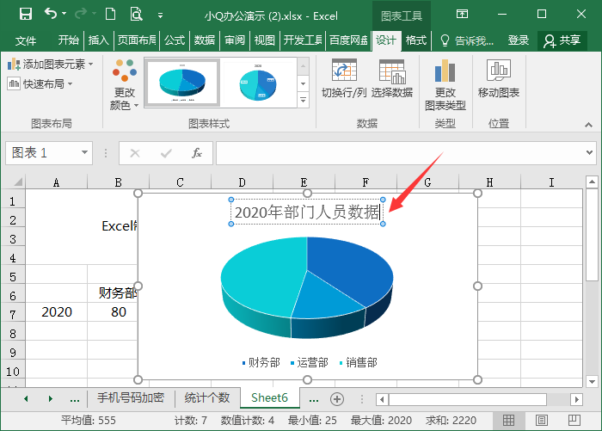
Task: Open print preview from the quick access toolbar
Action: coord(136,15)
